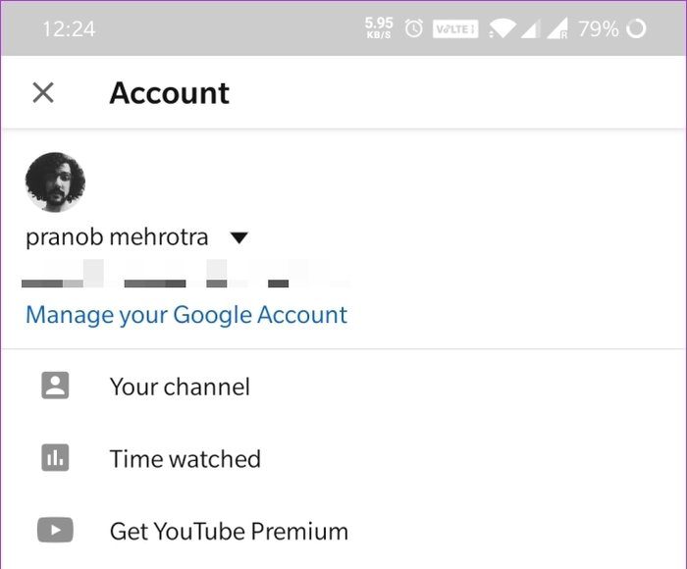Select Get YouTube Premium option

[229, 532]
